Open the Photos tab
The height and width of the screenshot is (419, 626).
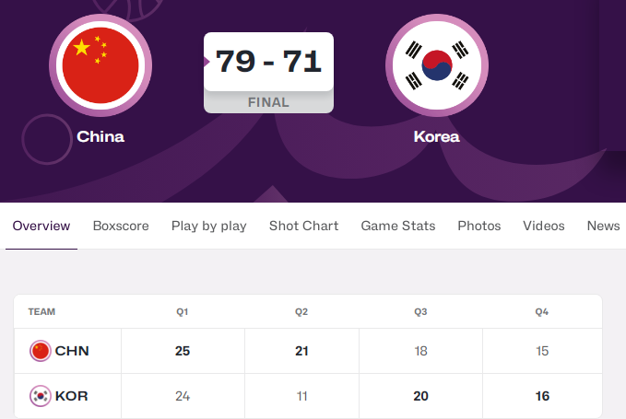coord(479,226)
